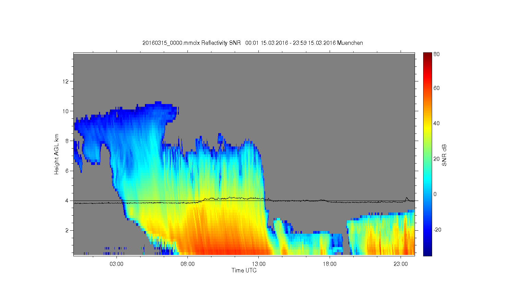Click the height tick label 4
Viewport: 514px width, 308px height.
click(67, 201)
